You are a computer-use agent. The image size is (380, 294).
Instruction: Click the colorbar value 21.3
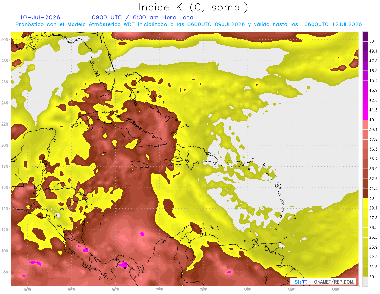tap(373, 267)
